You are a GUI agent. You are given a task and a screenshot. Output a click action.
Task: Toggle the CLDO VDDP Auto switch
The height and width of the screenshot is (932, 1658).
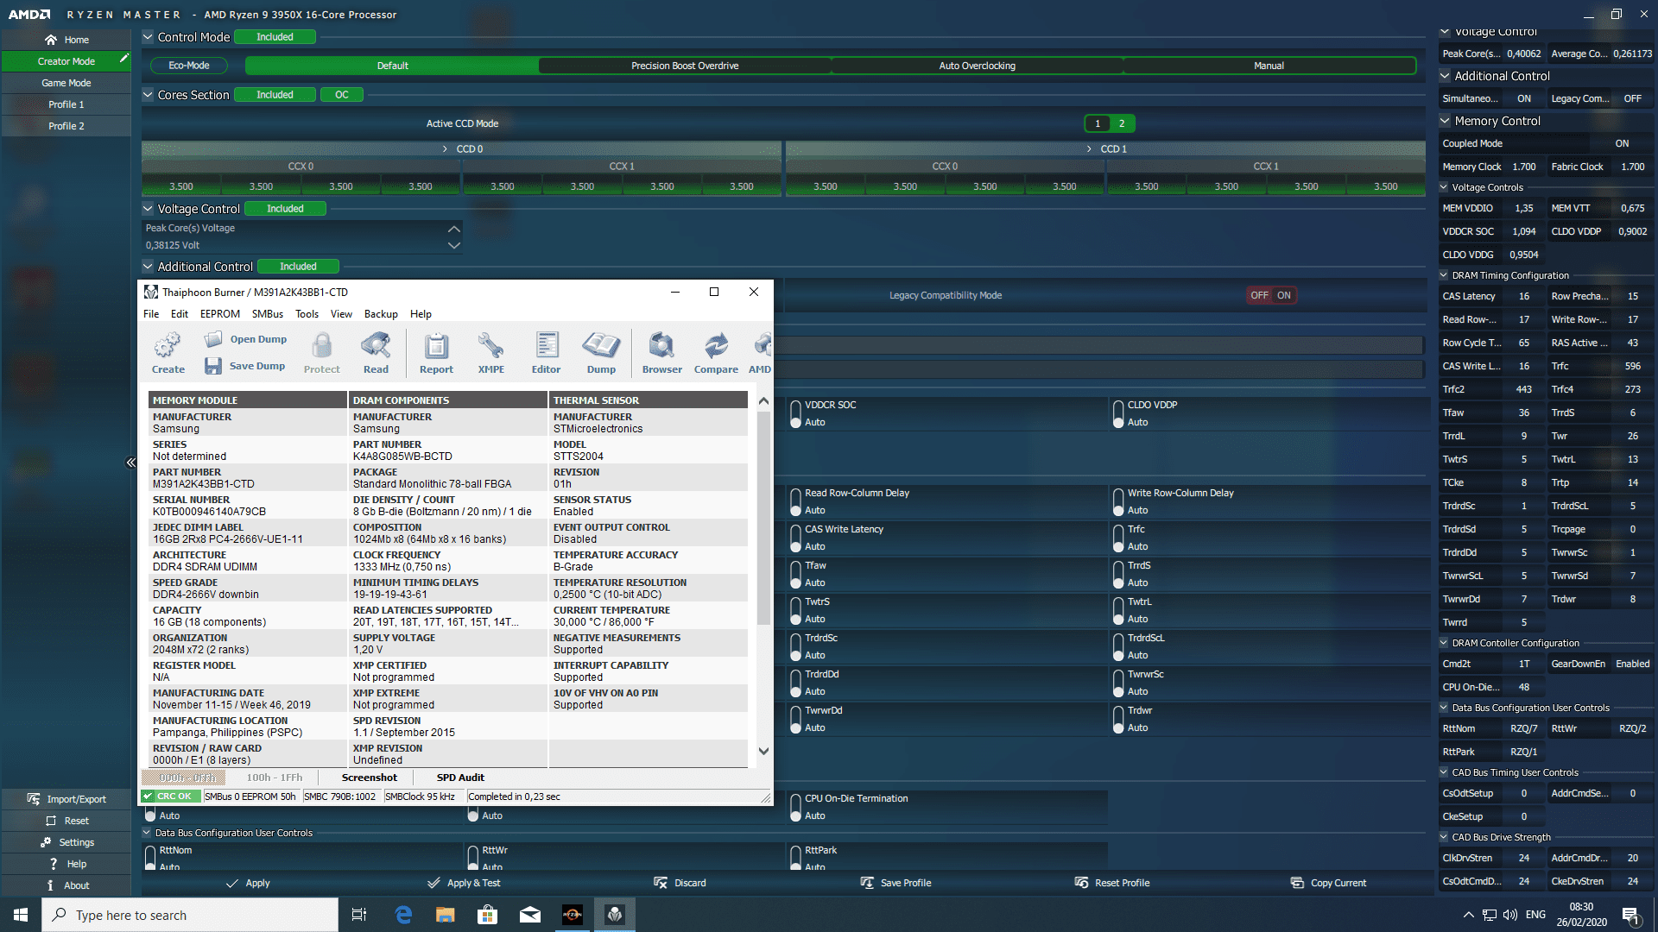coord(1118,413)
